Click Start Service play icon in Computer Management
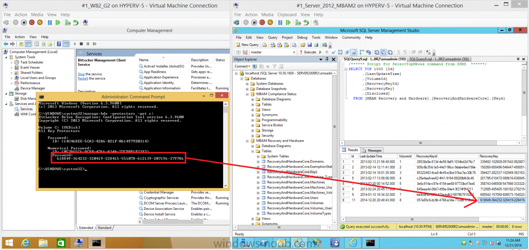Image resolution: width=529 pixels, height=250 pixels. pos(75,44)
